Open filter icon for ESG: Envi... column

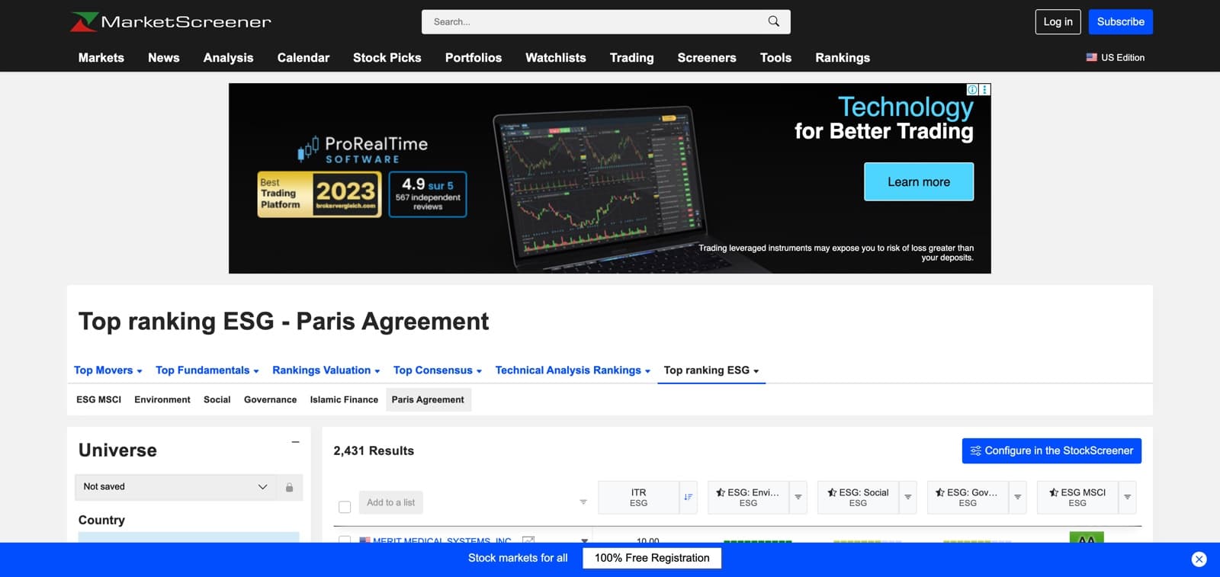point(798,497)
